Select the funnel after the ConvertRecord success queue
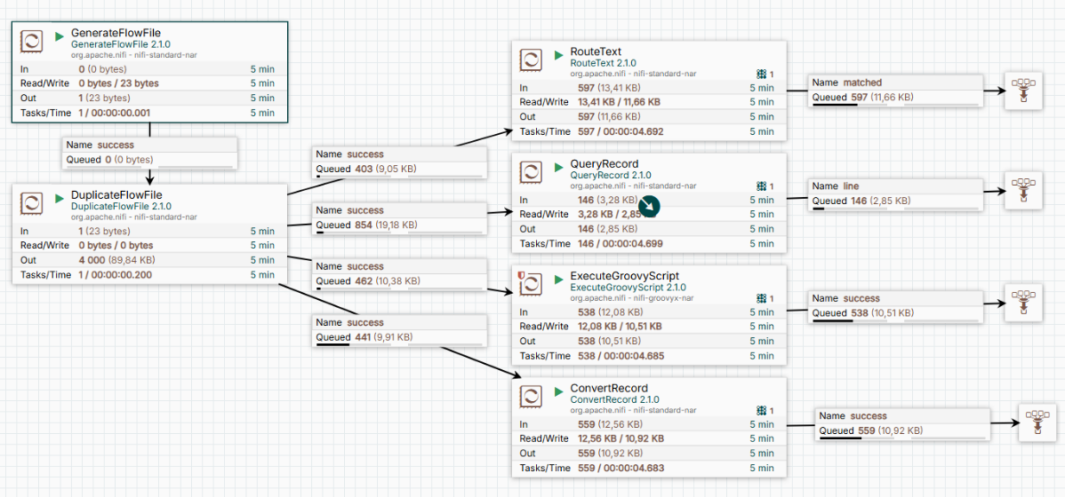The image size is (1065, 497). [1037, 421]
